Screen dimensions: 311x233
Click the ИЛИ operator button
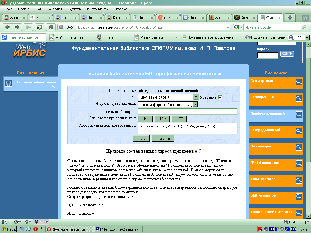162,119
